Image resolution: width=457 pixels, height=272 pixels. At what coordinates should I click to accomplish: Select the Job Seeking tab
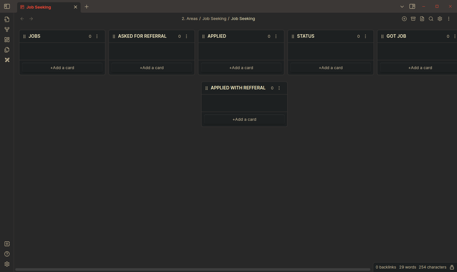(49, 7)
